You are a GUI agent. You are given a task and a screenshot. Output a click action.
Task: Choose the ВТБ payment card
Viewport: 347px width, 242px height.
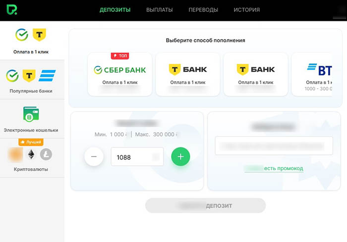312,74
